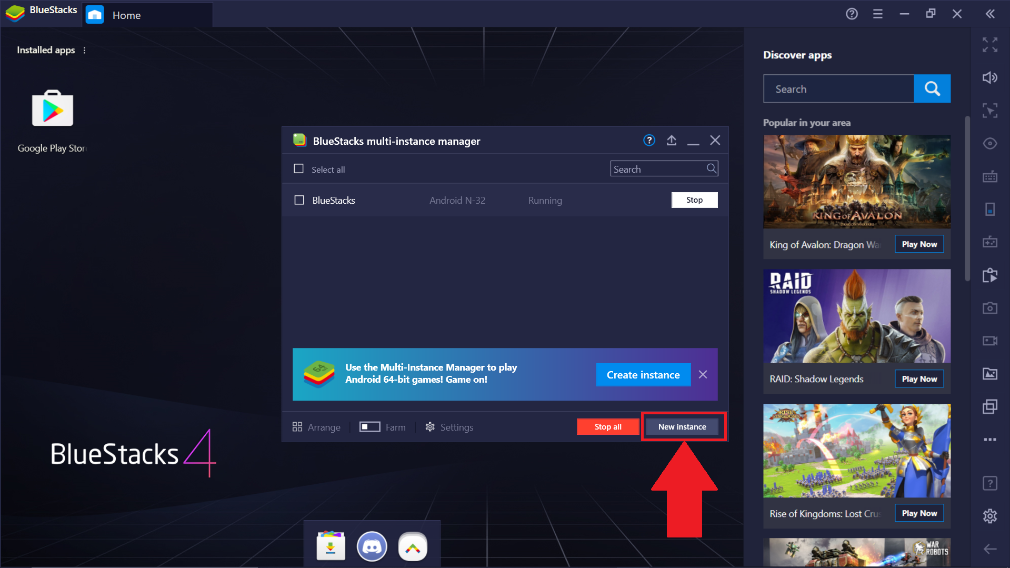Toggle fullscreen mode in sidebar
The image size is (1010, 568).
pos(990,45)
